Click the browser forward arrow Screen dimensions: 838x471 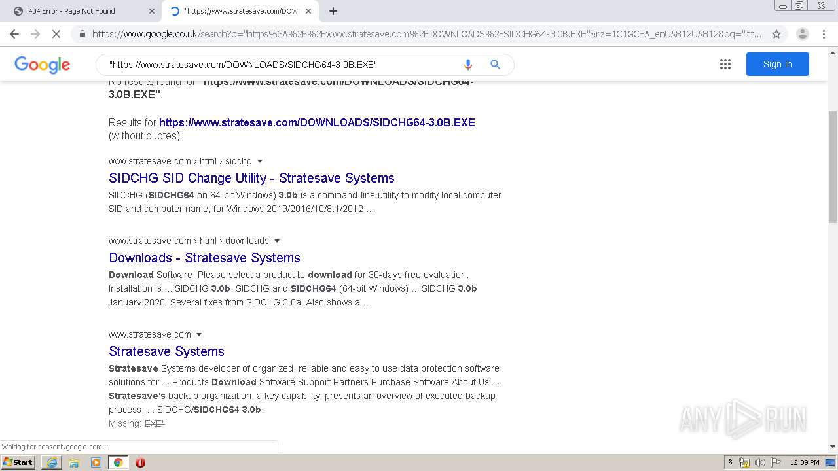pos(35,34)
